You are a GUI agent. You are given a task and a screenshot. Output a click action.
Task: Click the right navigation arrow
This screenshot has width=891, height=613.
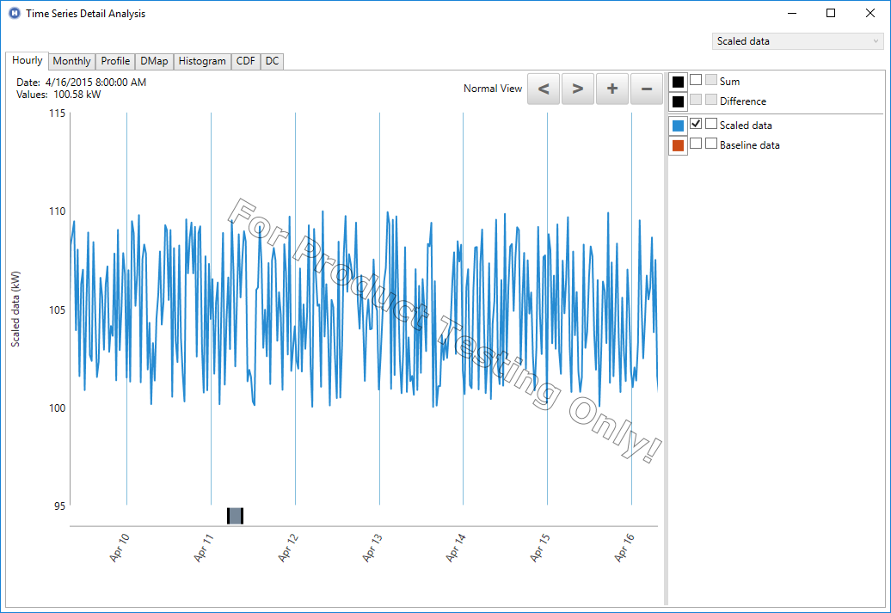point(577,89)
